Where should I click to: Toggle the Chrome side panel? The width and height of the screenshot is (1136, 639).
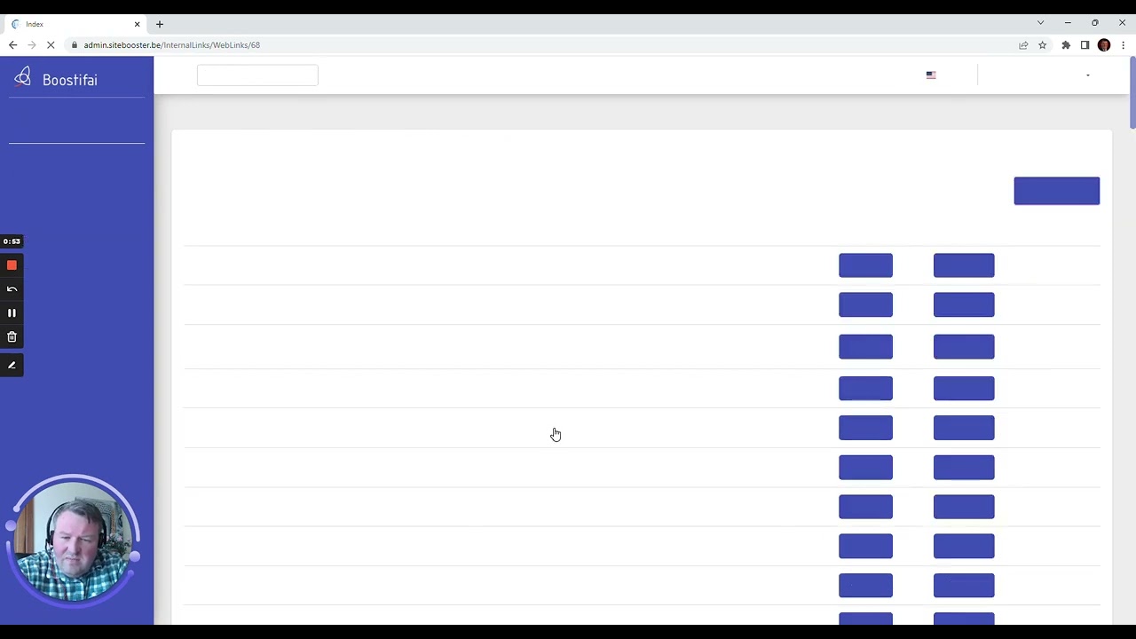[x=1085, y=45]
